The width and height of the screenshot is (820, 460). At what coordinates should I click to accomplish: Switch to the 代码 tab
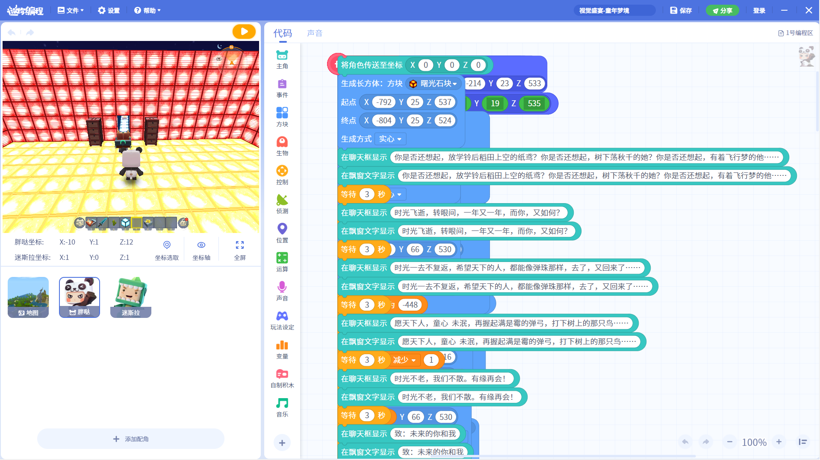coord(283,33)
